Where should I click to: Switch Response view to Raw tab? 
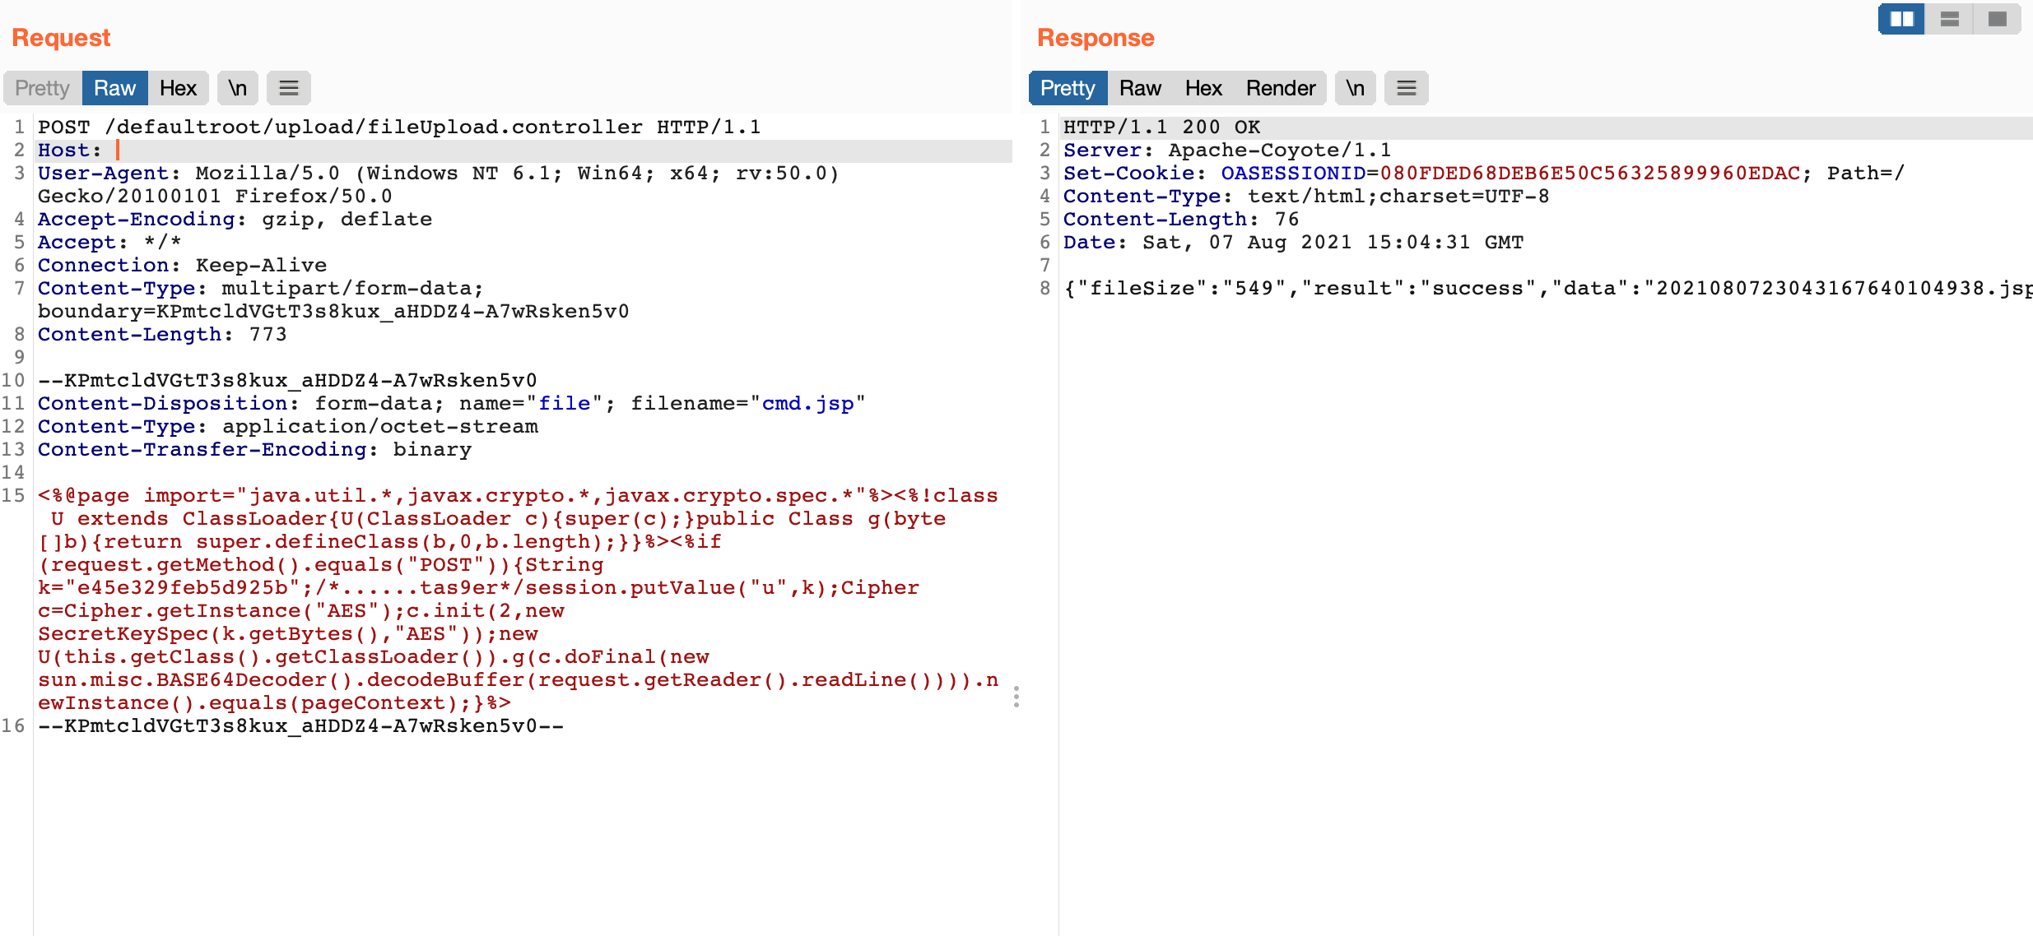pos(1140,88)
